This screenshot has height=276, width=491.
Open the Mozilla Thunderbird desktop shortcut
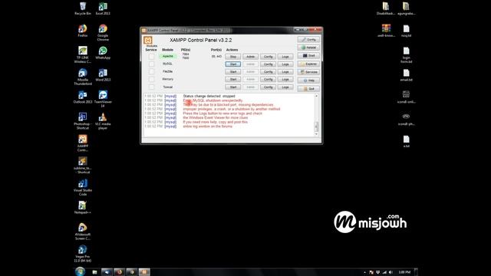pos(83,77)
